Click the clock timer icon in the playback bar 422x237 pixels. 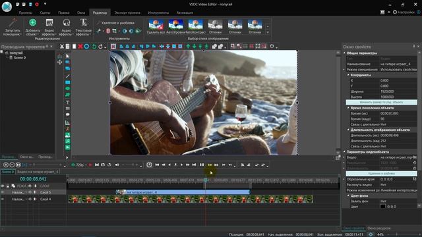coord(149,165)
